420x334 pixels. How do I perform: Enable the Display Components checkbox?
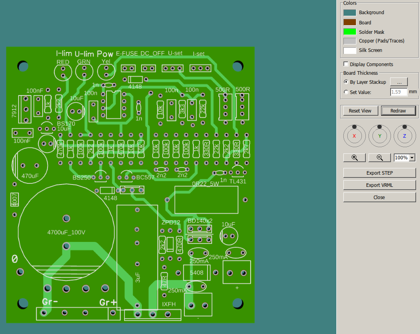(x=346, y=64)
